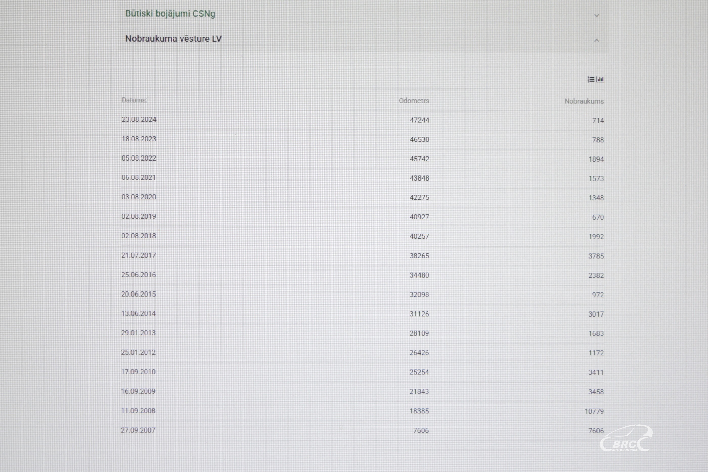708x472 pixels.
Task: Select odometer value 25254
Action: pos(419,372)
